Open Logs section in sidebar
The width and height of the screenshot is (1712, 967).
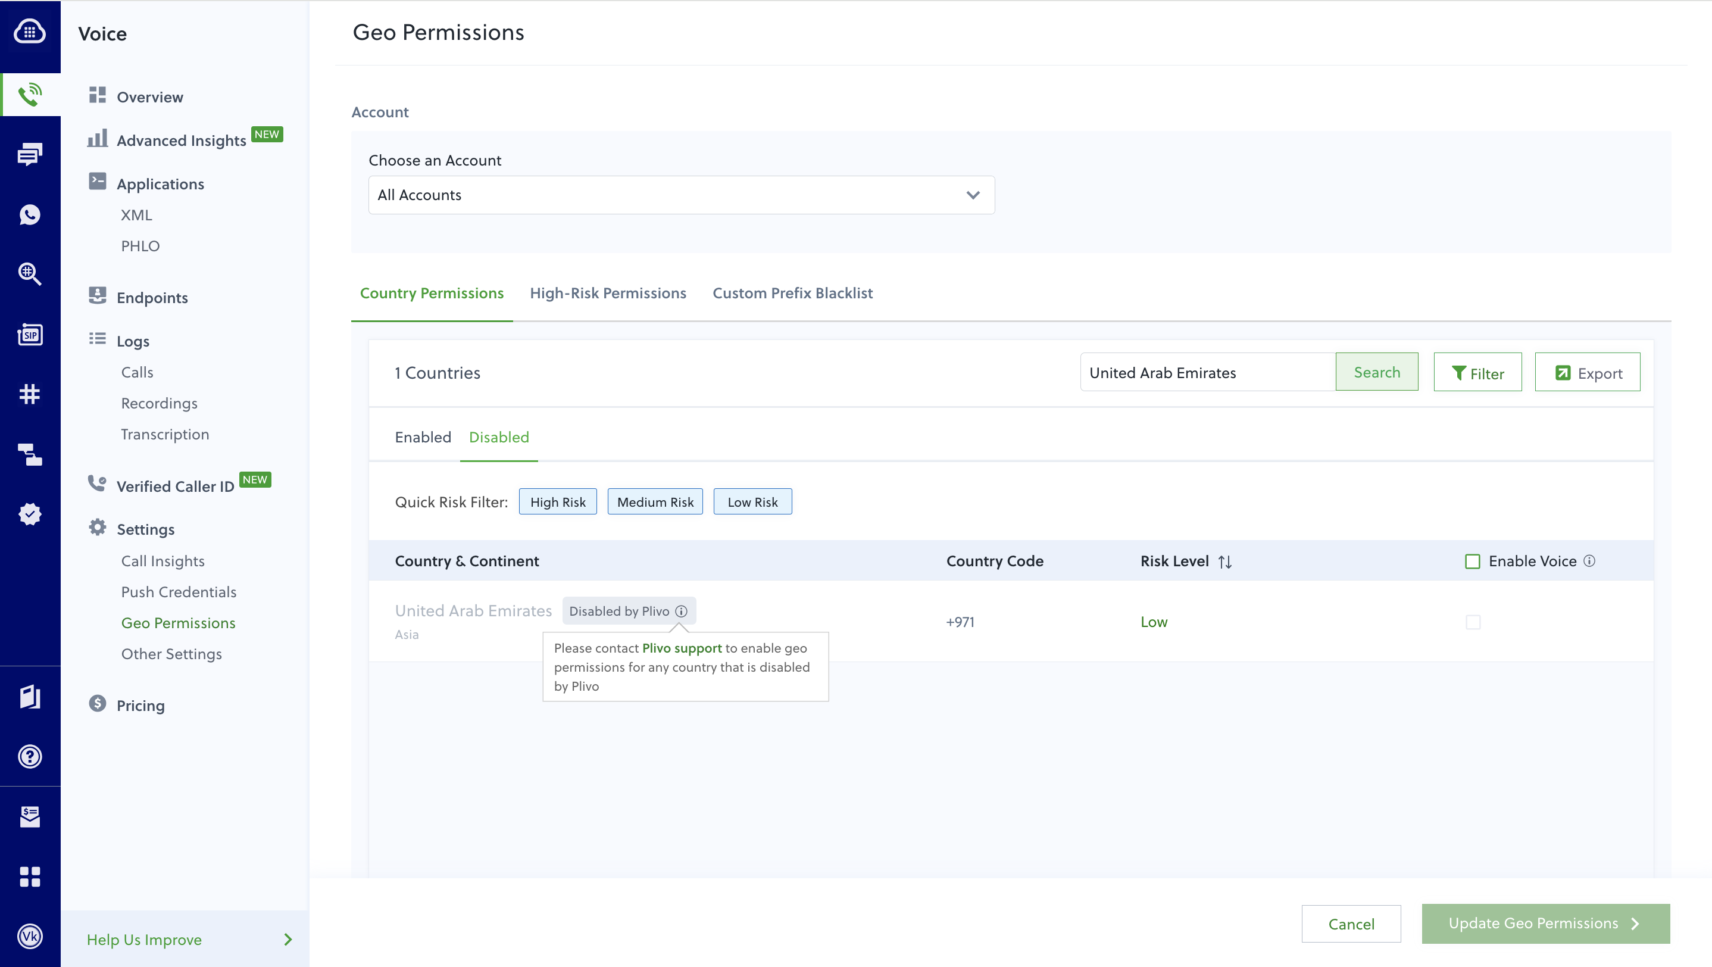[133, 341]
